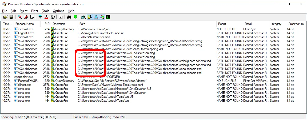307x120 pixels.
Task: Open the Filter menu
Action: click(35, 11)
